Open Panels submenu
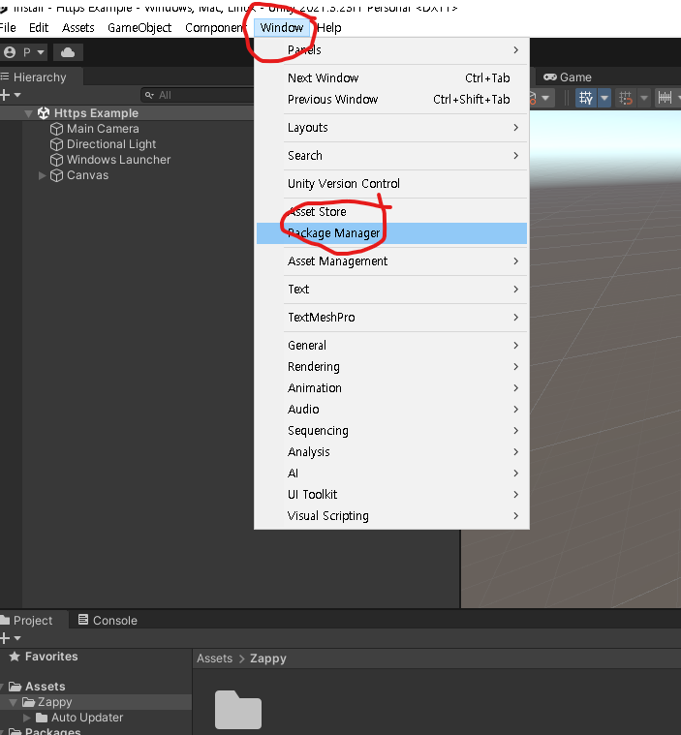This screenshot has width=681, height=735. click(x=391, y=49)
